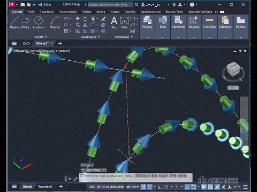Select the Kružnice circle tool
The image size is (257, 192).
[x=39, y=22]
